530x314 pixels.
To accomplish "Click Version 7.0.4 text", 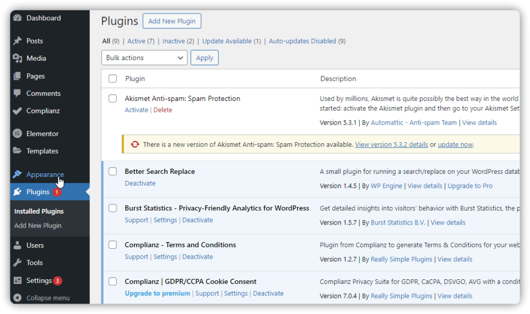I will [x=338, y=296].
